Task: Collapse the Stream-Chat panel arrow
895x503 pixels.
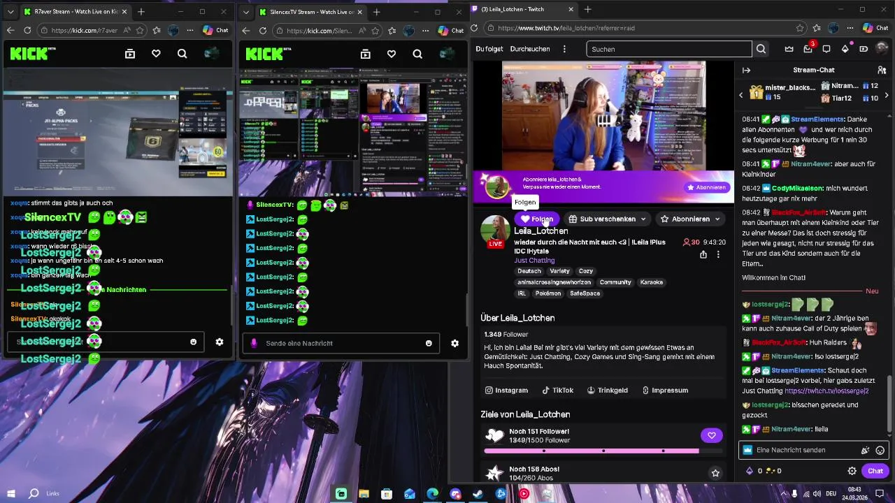Action: point(746,70)
